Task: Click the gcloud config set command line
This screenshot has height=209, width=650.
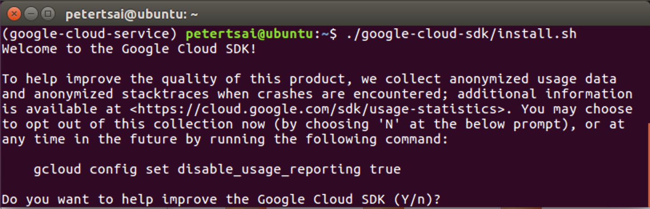Action: 217,169
